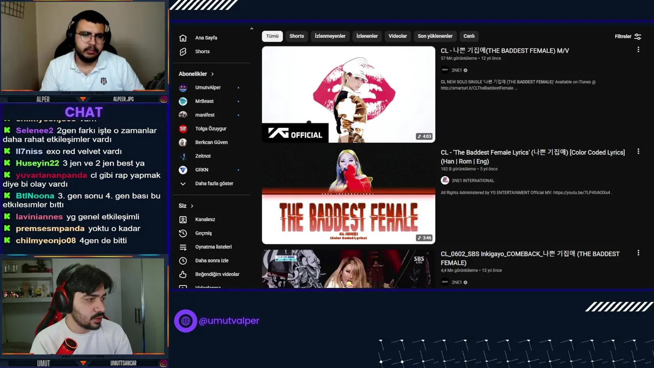Click the @umutvalper handle text
The height and width of the screenshot is (368, 654).
[x=229, y=321]
